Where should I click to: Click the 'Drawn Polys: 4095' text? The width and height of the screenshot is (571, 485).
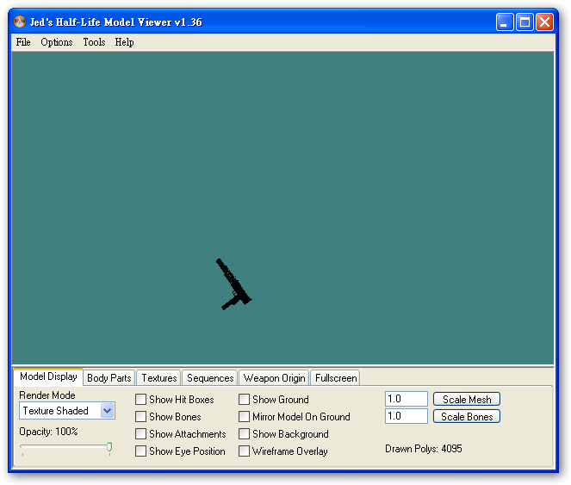pyautogui.click(x=424, y=449)
